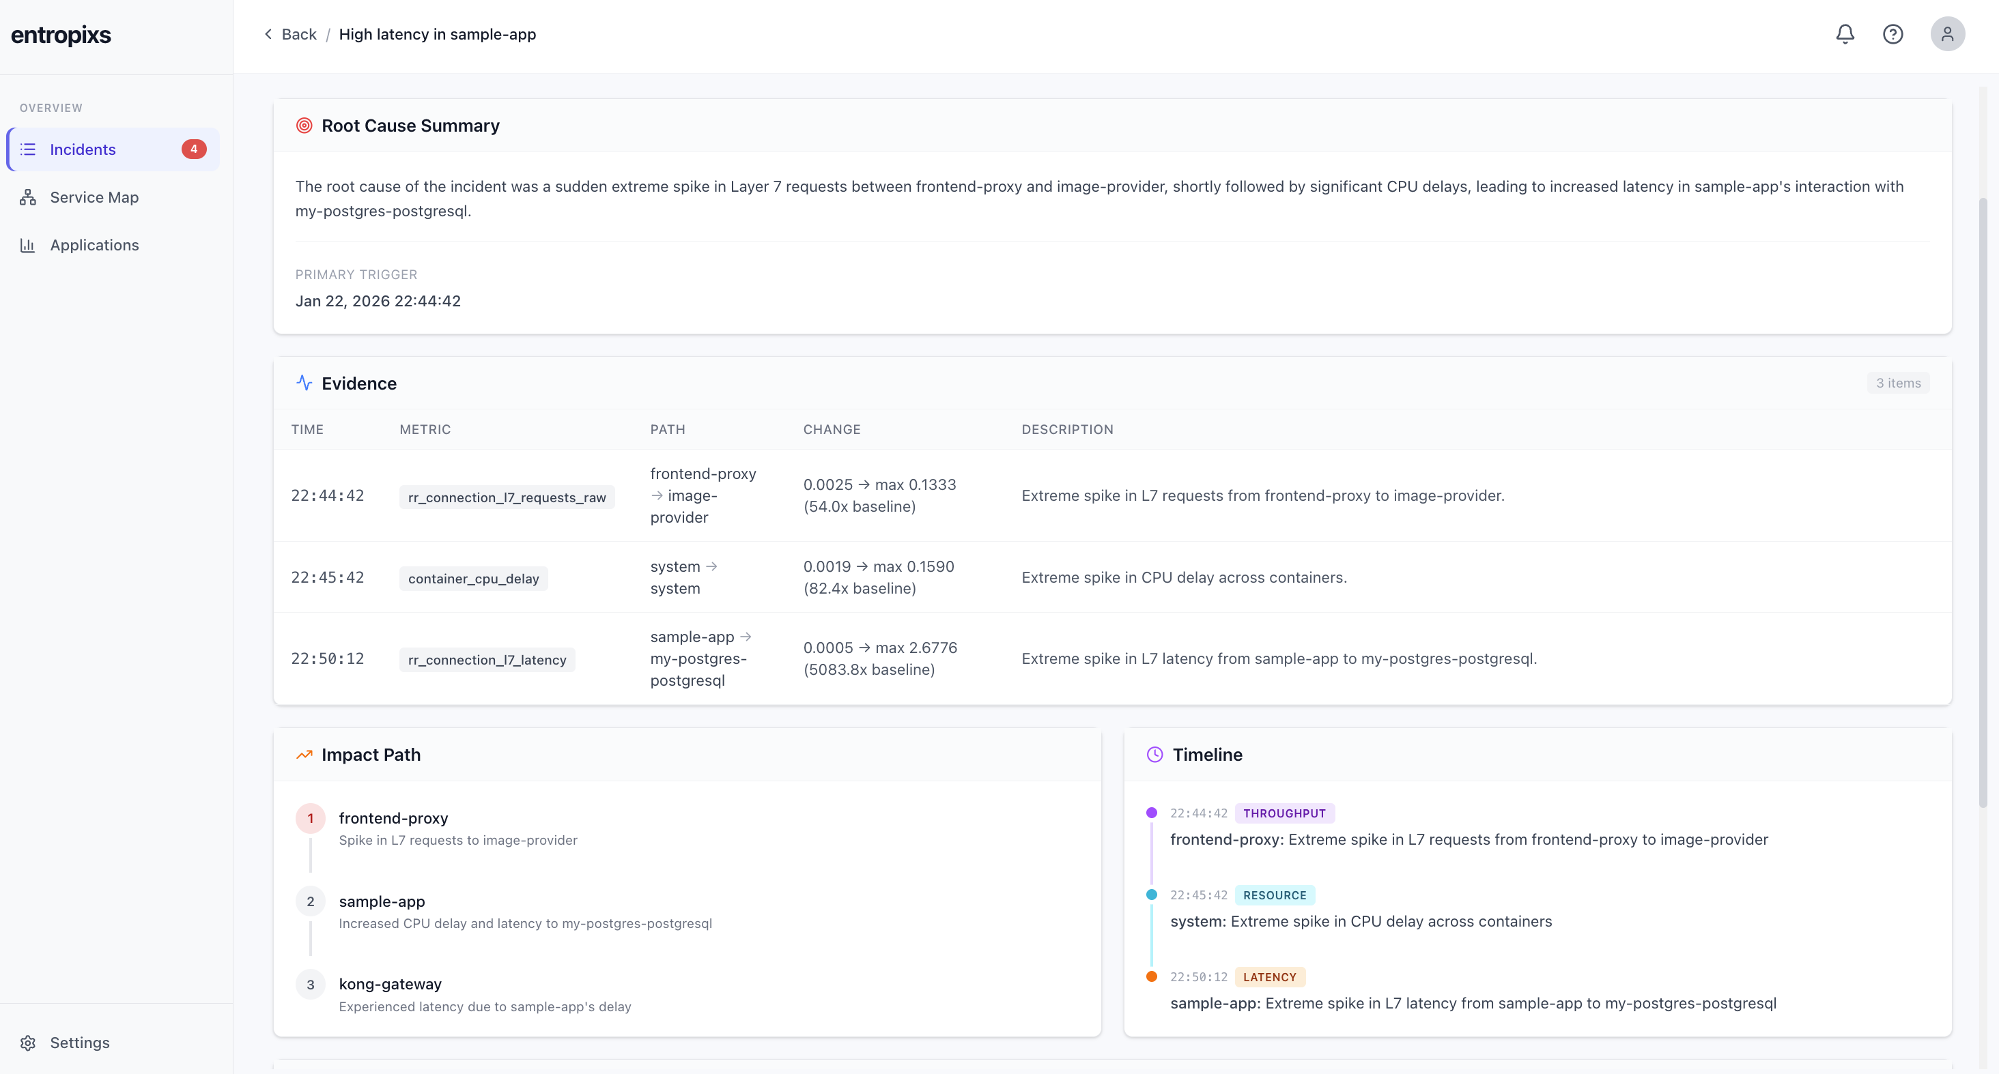This screenshot has width=1999, height=1074.
Task: Click the THROUGHPUT badge in Timeline
Action: point(1284,813)
